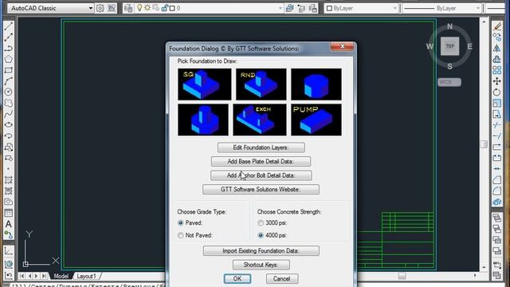Select Not Paved grade type

(x=181, y=235)
